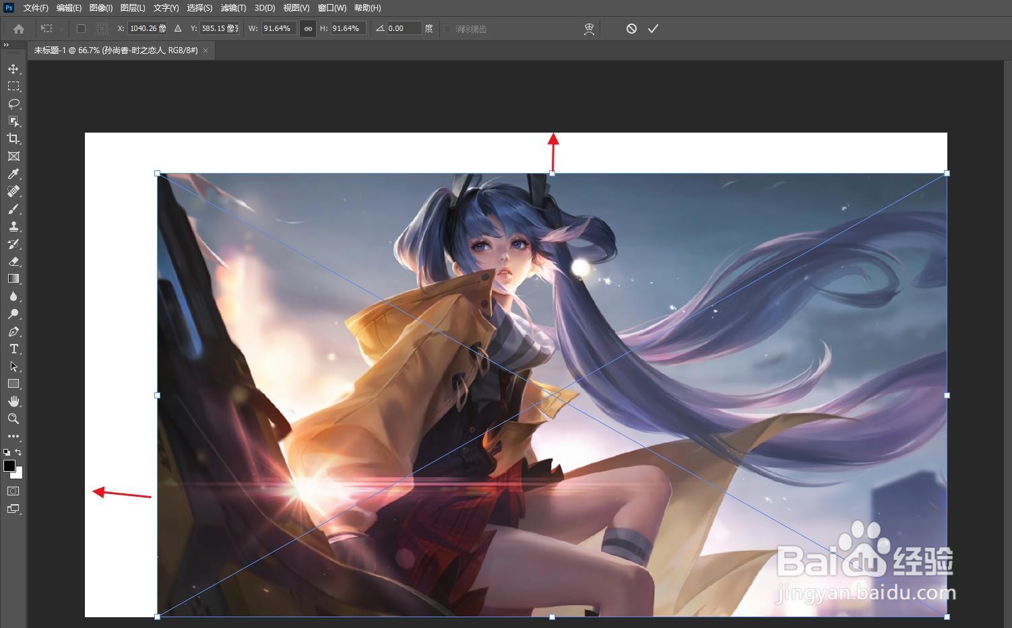1012x628 pixels.
Task: Expand the toolbar double-arrow
Action: coord(6,45)
